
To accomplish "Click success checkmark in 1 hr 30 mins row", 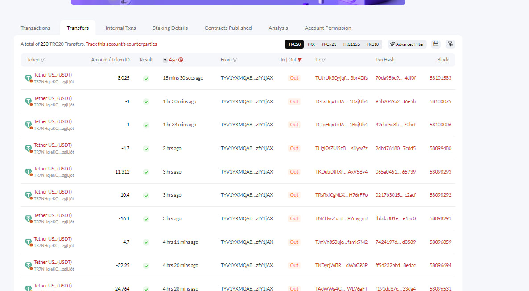I will tap(146, 101).
